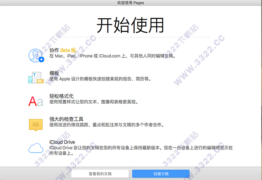Click the 欢迎使用 Pages window title
262x180 pixels.
coord(131,3)
